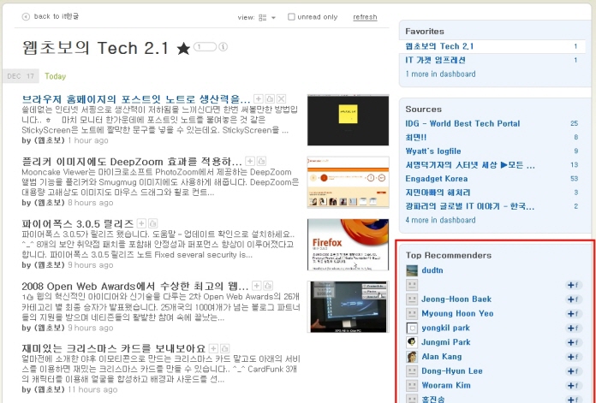
Task: Open 'IDG - World Best Tech Portal' source
Action: (462, 123)
